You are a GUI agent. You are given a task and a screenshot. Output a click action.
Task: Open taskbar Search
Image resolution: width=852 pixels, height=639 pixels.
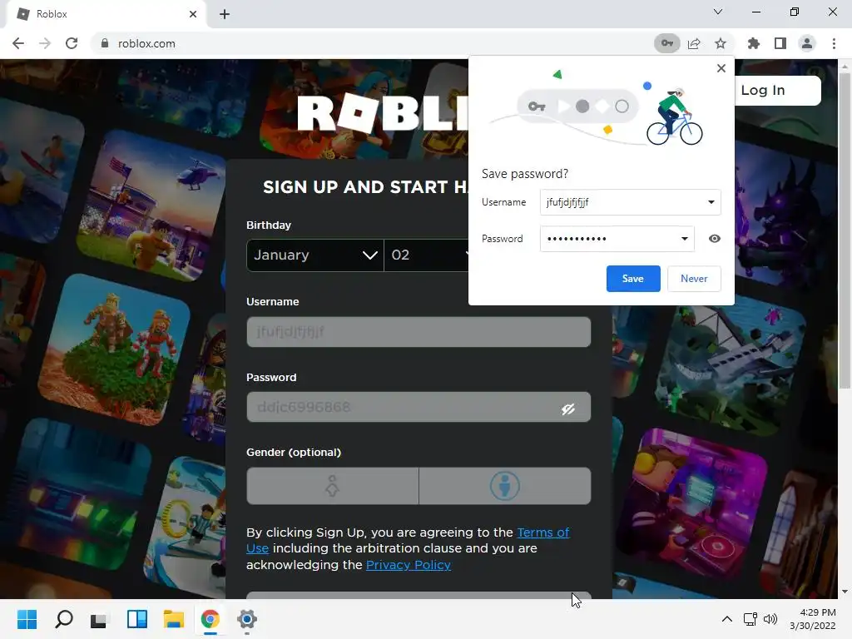pyautogui.click(x=63, y=619)
